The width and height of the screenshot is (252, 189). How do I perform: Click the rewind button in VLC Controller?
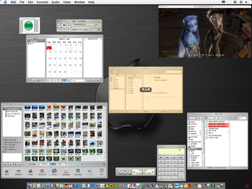click(59, 25)
